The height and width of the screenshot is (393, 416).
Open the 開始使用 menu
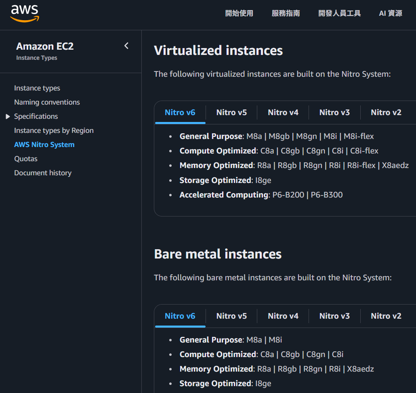tap(239, 13)
